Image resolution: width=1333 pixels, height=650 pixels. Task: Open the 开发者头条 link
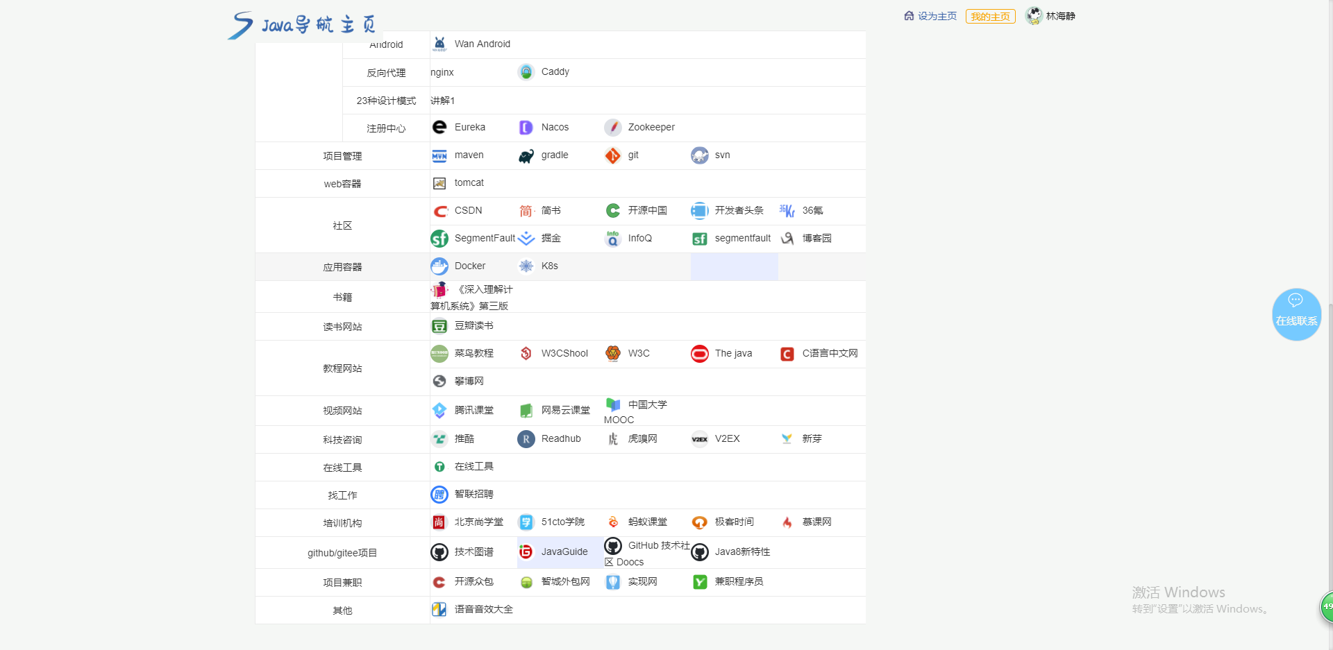pyautogui.click(x=739, y=210)
